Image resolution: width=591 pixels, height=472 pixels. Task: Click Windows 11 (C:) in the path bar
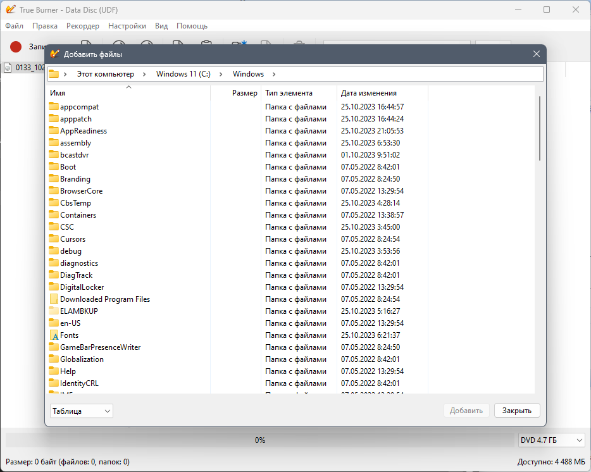pos(183,74)
